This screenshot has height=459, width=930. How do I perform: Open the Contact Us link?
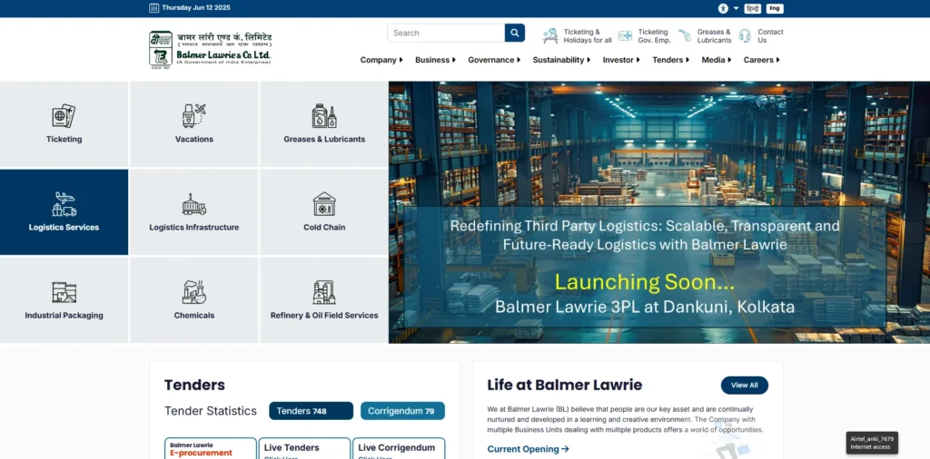(x=770, y=36)
